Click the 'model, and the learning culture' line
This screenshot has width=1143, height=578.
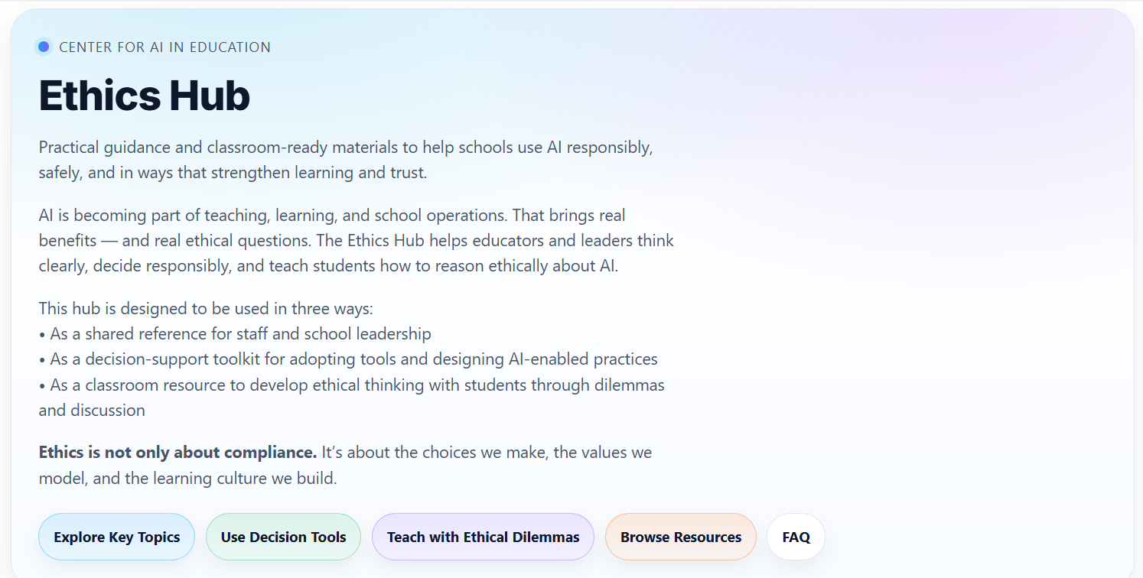click(187, 479)
